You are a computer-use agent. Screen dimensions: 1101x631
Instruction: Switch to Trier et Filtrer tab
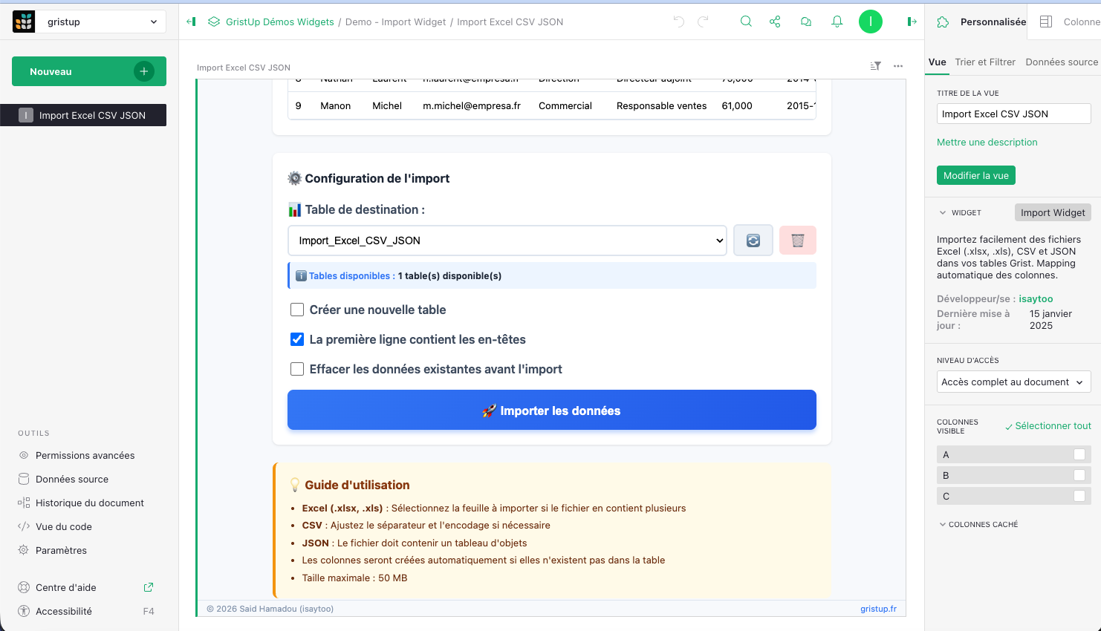coord(985,62)
